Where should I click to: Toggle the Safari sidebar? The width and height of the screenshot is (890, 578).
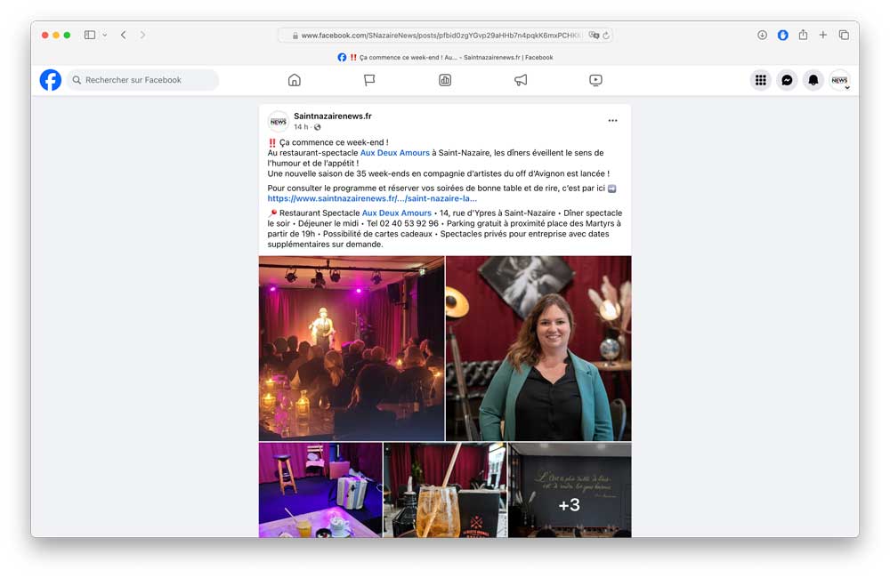(x=90, y=36)
